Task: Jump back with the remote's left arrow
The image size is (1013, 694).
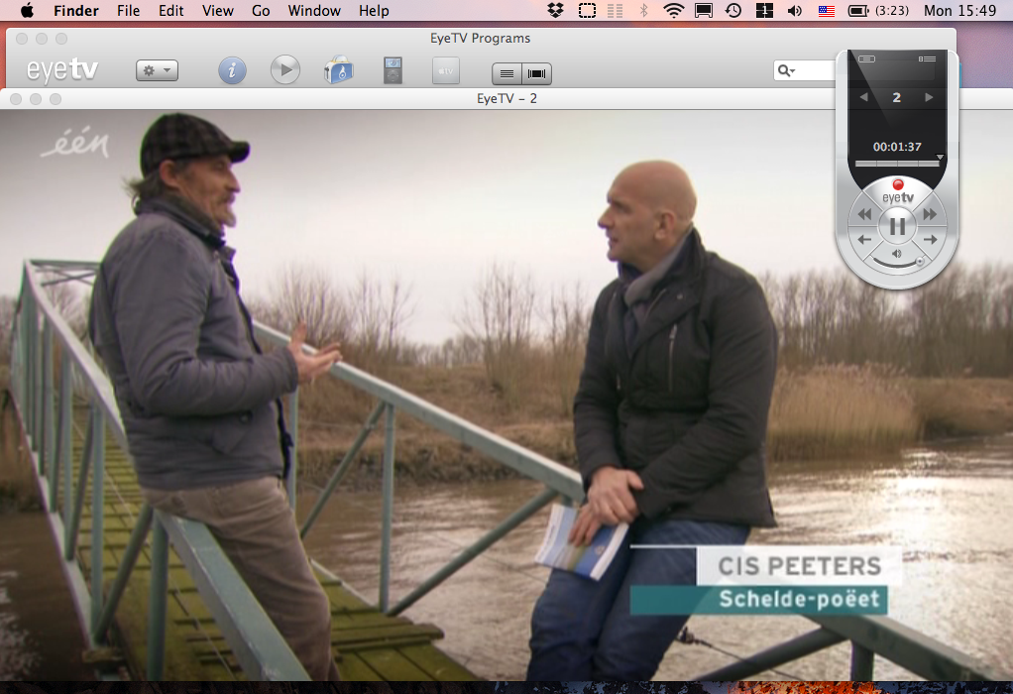Action: point(863,240)
